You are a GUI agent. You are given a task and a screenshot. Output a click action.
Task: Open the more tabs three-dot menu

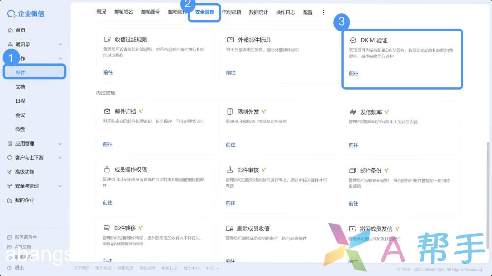click(x=323, y=12)
